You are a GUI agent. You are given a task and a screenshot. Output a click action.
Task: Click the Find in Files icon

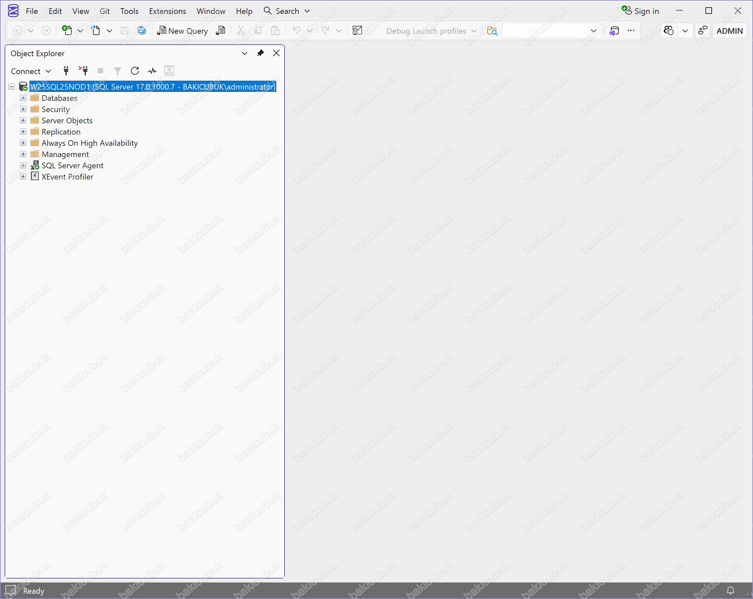pyautogui.click(x=492, y=31)
